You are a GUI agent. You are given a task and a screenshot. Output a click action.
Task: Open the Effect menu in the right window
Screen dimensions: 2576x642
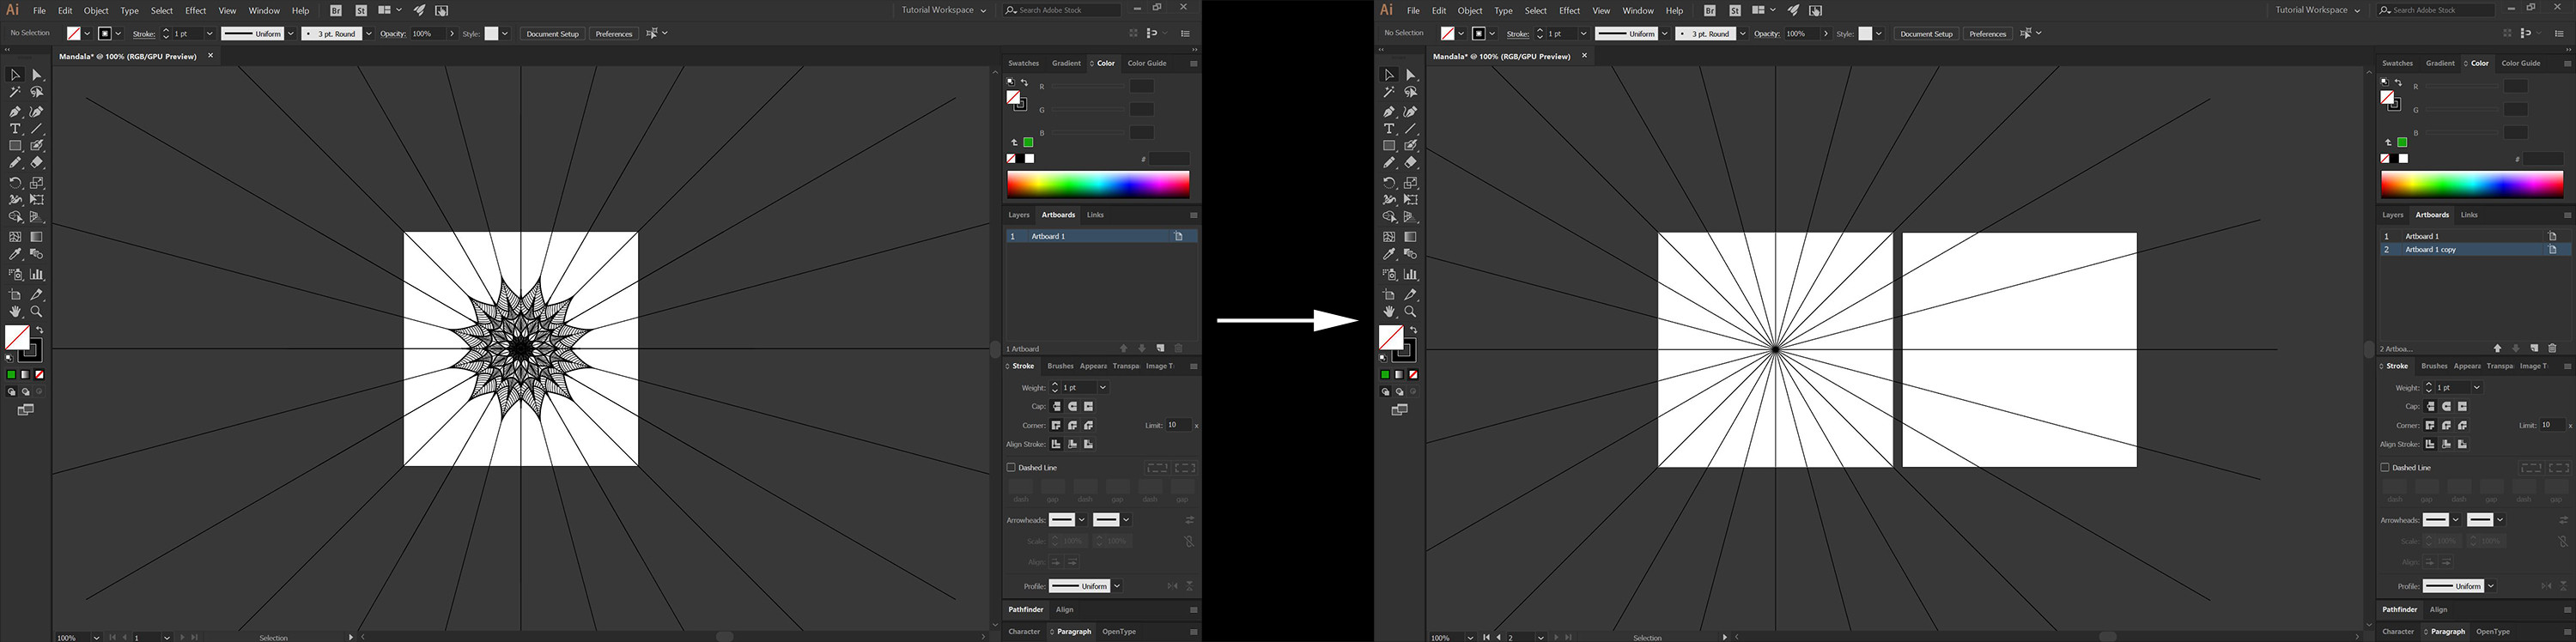click(1570, 11)
